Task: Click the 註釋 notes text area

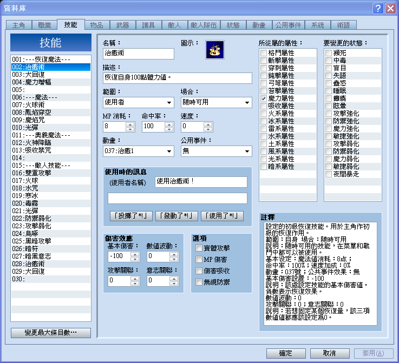Action: 320,274
